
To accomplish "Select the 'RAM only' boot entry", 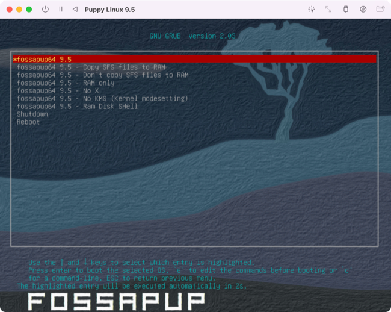I will [194, 83].
